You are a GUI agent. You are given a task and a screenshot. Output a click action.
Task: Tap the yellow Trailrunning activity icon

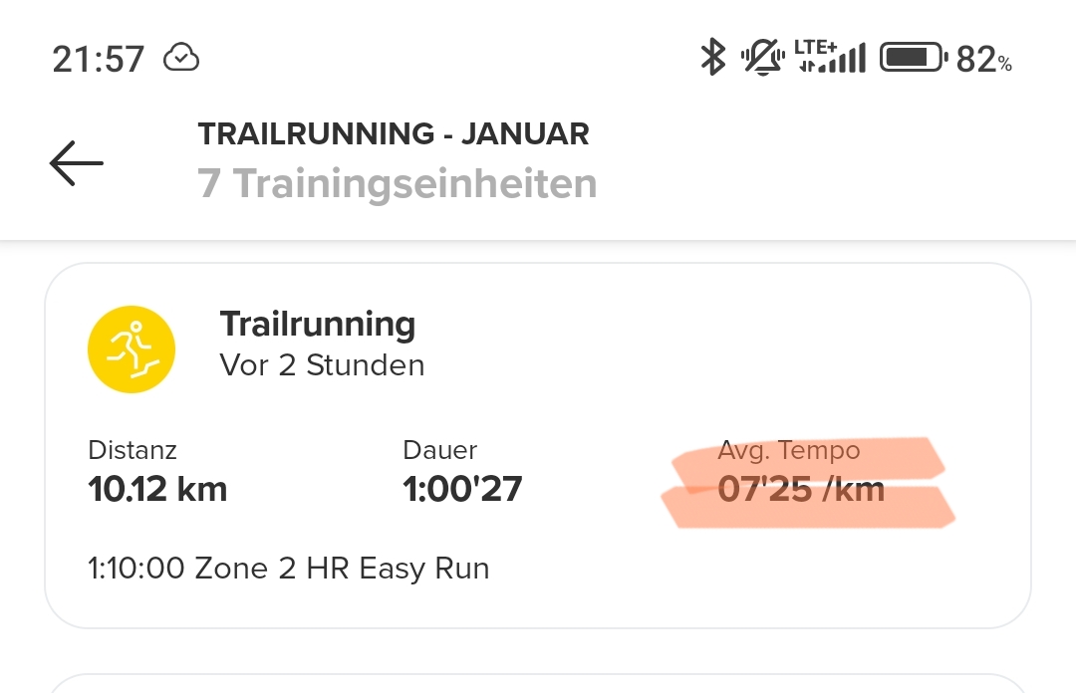tap(132, 349)
